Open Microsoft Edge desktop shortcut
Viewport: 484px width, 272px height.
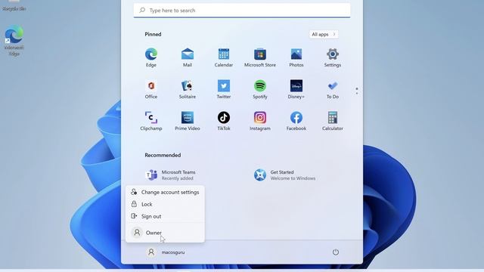14,40
